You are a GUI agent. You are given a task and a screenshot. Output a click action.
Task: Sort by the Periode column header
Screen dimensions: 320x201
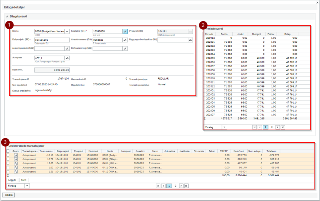209,34
